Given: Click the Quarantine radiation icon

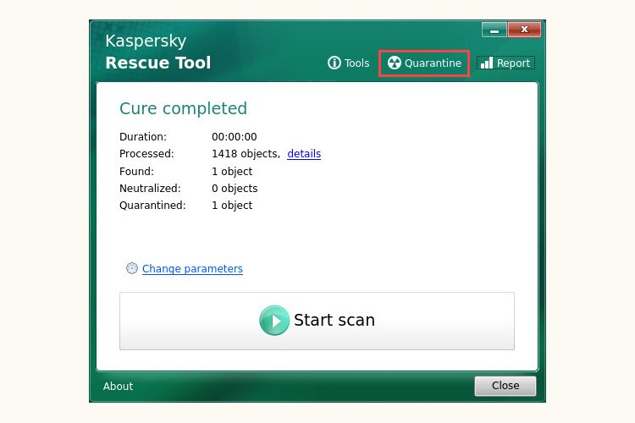Looking at the screenshot, I should [x=394, y=63].
